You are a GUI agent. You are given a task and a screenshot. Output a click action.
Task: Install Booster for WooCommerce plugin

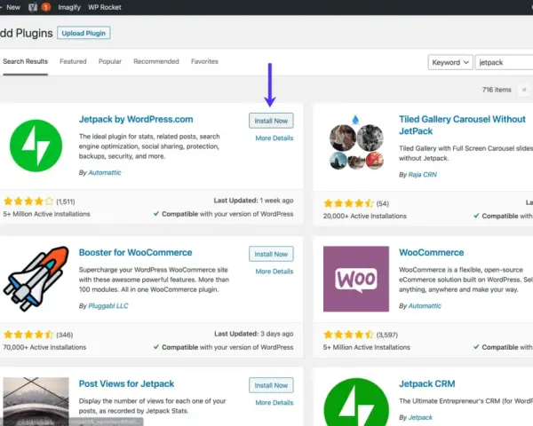click(271, 254)
